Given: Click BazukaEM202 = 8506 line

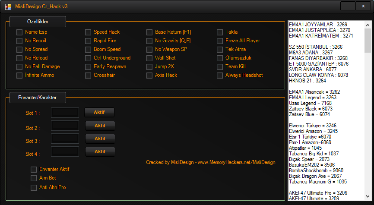Looking at the screenshot, I should pyautogui.click(x=312, y=165).
